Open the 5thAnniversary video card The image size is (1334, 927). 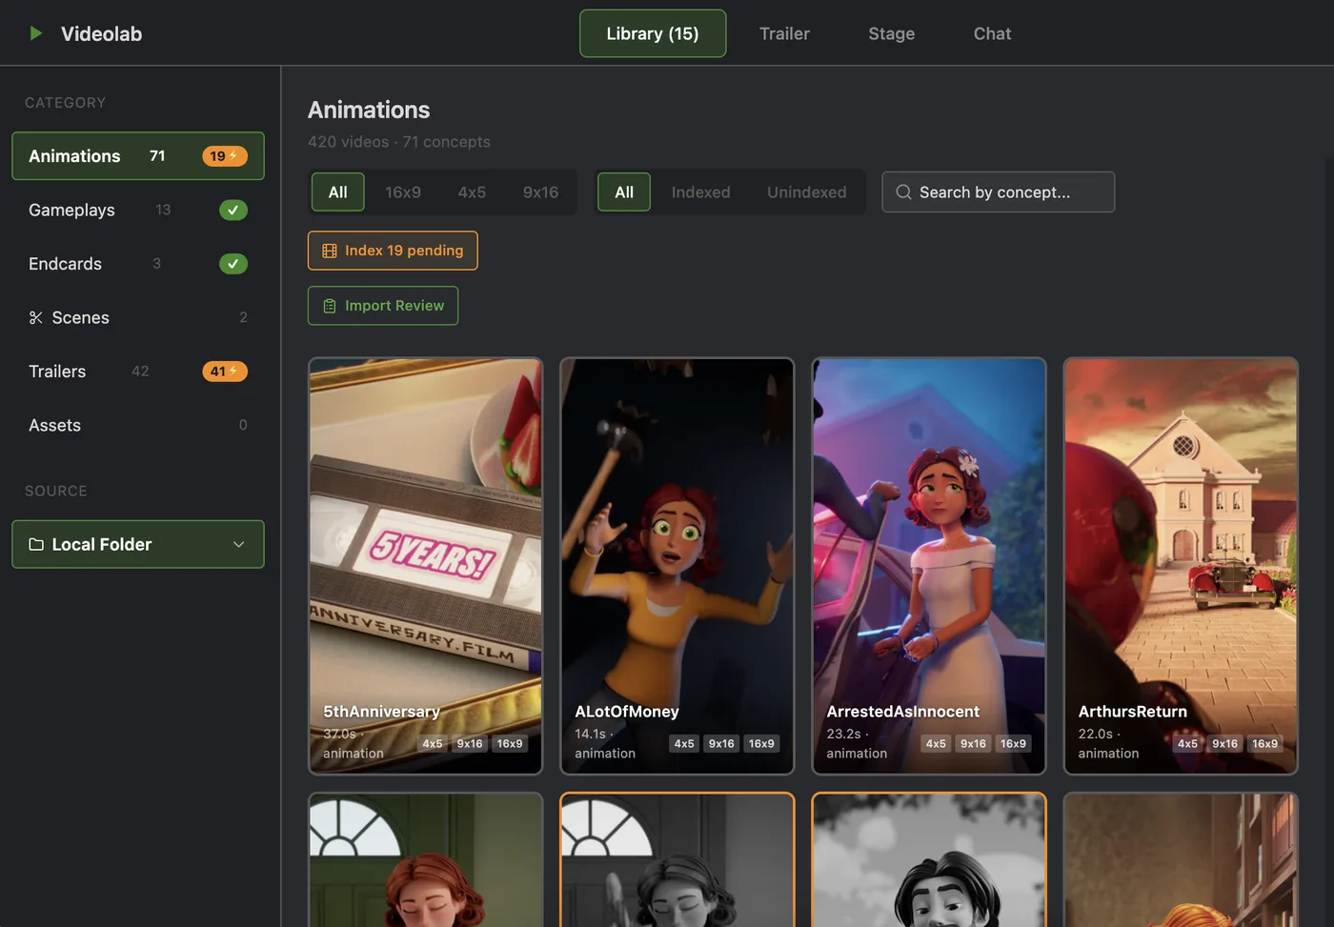426,566
